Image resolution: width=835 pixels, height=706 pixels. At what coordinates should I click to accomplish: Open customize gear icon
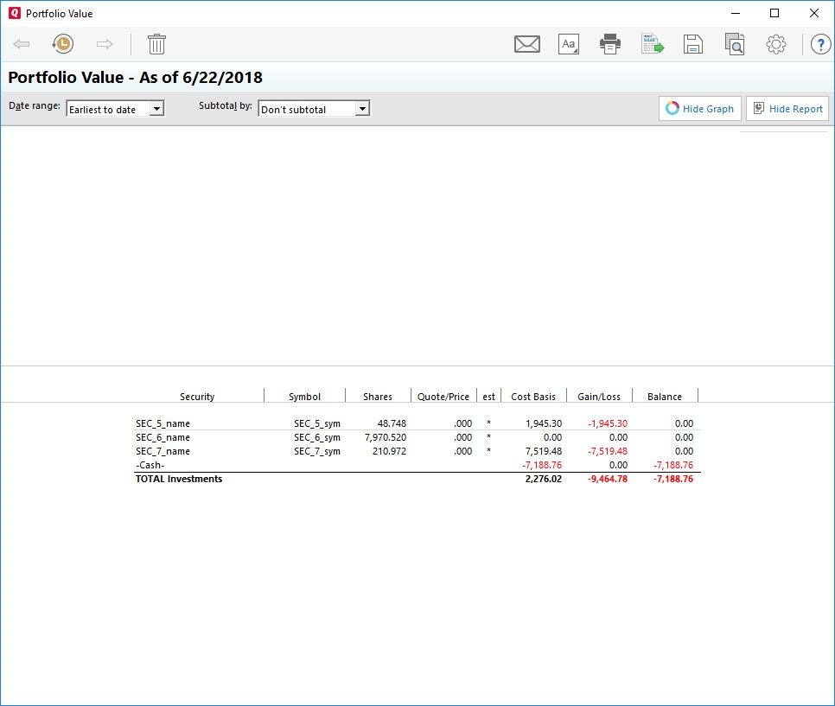pos(776,44)
